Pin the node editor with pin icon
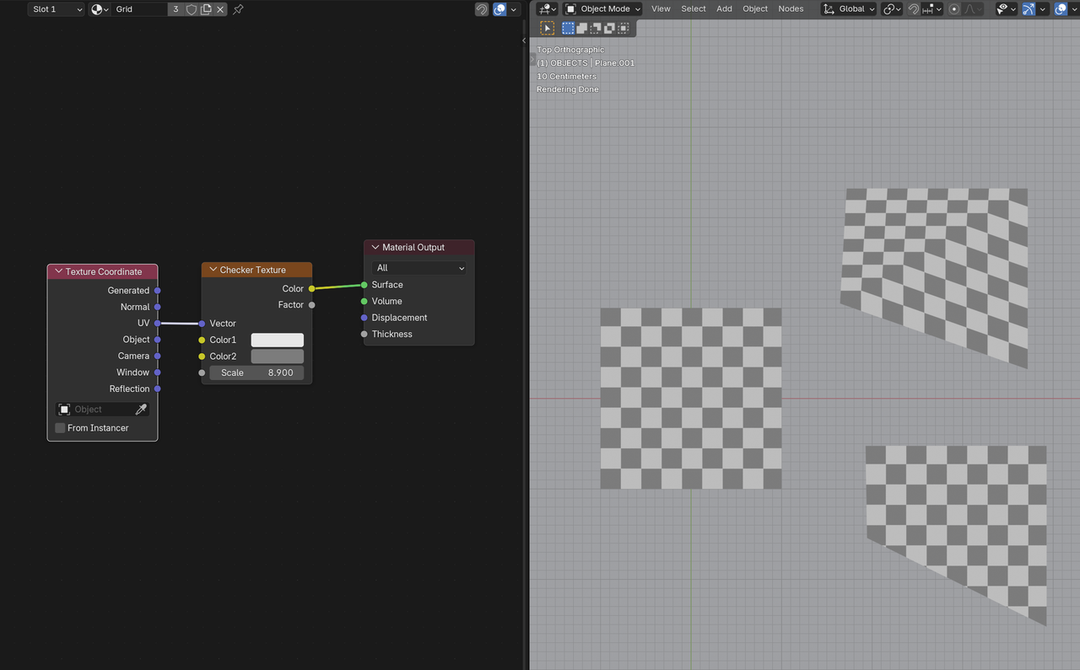 click(x=238, y=9)
